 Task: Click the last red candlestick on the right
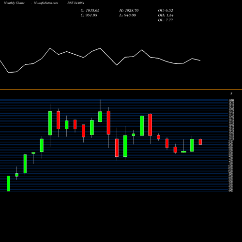[x=200, y=142]
